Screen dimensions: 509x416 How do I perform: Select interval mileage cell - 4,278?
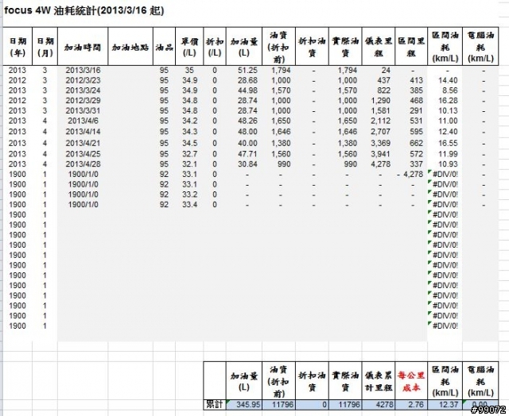click(x=410, y=175)
